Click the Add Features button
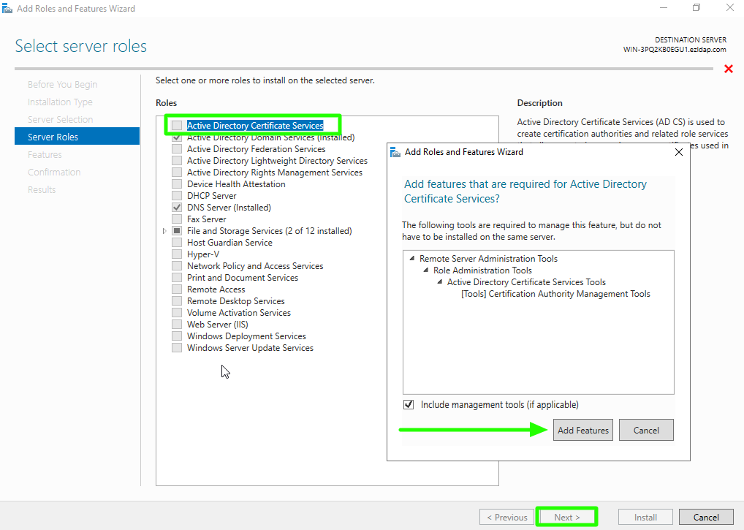 582,430
